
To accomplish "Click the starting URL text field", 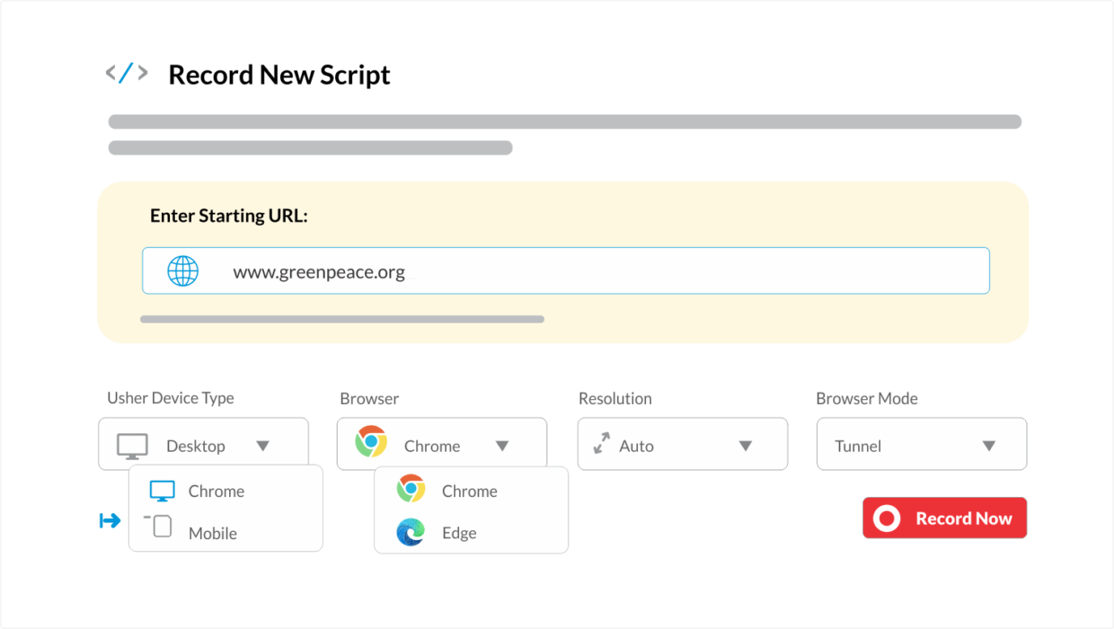I will (x=566, y=270).
